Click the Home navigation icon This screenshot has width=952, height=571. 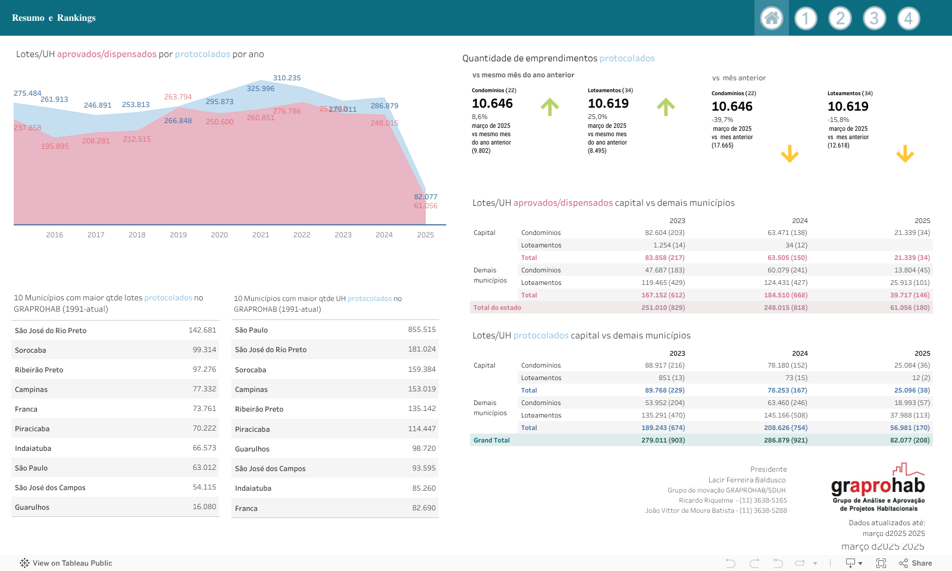[771, 18]
